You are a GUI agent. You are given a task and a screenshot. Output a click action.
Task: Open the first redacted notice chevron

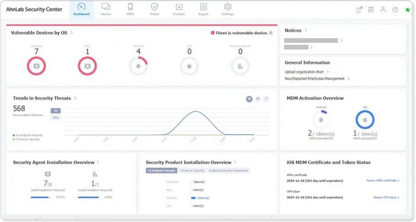point(342,40)
